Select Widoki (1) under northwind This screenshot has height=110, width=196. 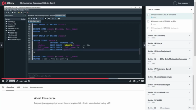click(x=13, y=37)
